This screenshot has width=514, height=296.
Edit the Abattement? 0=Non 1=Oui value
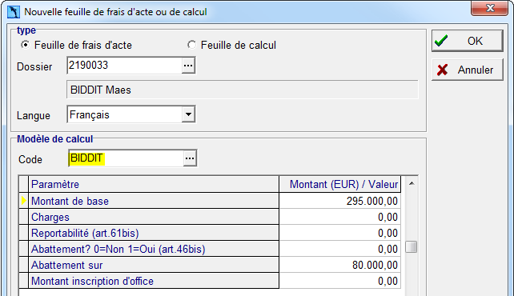(x=340, y=249)
